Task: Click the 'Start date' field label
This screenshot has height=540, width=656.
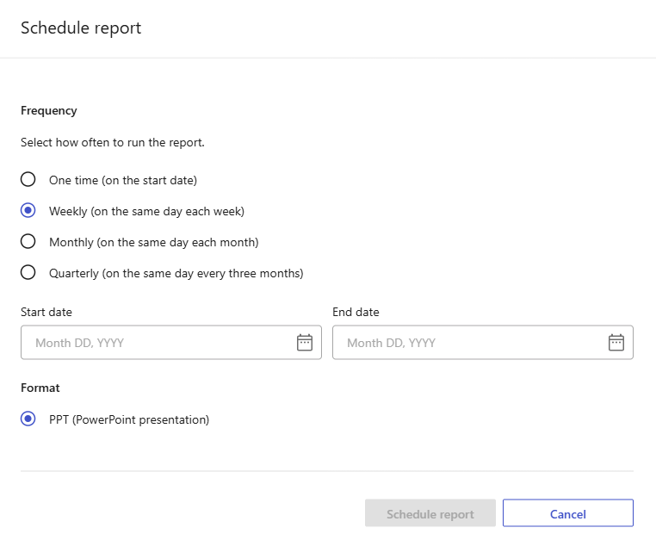Action: tap(46, 313)
